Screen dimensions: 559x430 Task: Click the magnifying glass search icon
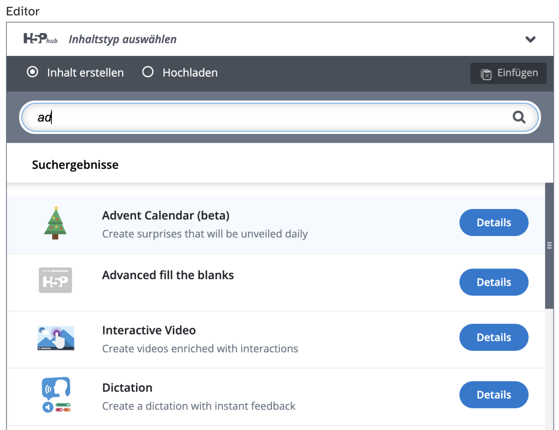(x=519, y=117)
